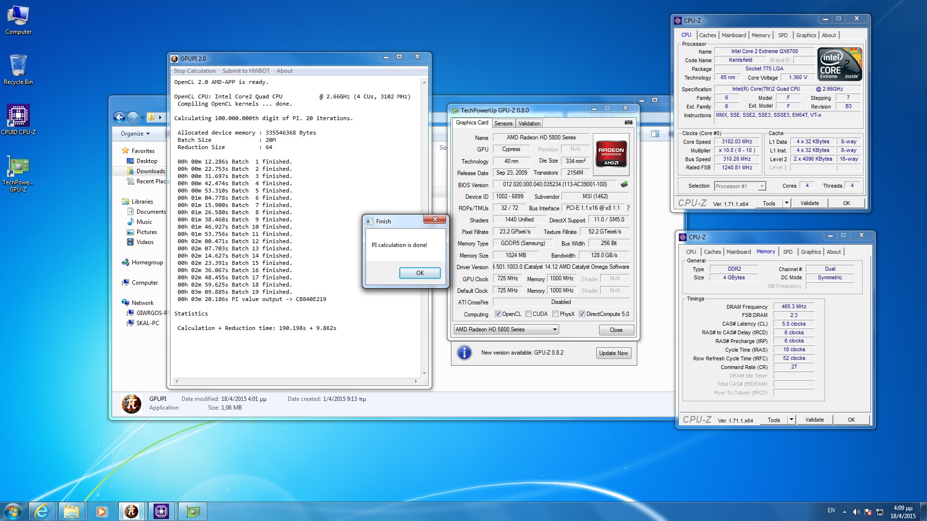The width and height of the screenshot is (927, 521).
Task: Expand the Explorer address bar path arrow
Action: [160, 117]
